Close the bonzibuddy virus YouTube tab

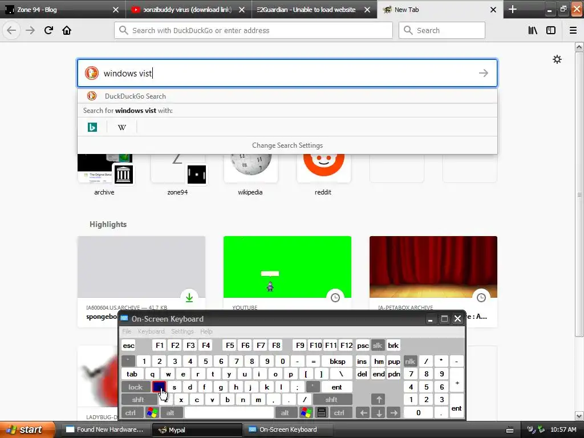[x=242, y=10]
